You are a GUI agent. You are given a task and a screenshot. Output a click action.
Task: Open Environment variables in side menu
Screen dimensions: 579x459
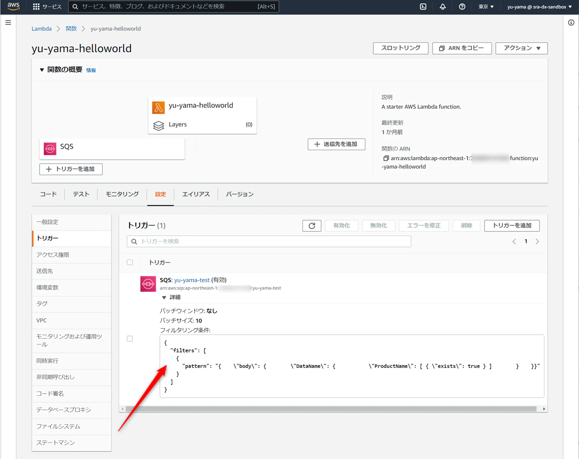tap(72, 288)
